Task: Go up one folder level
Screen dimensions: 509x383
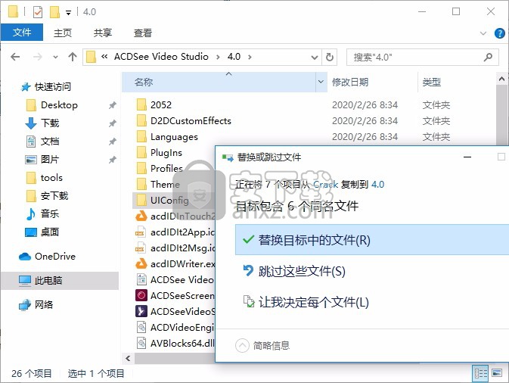Action: pyautogui.click(x=73, y=58)
